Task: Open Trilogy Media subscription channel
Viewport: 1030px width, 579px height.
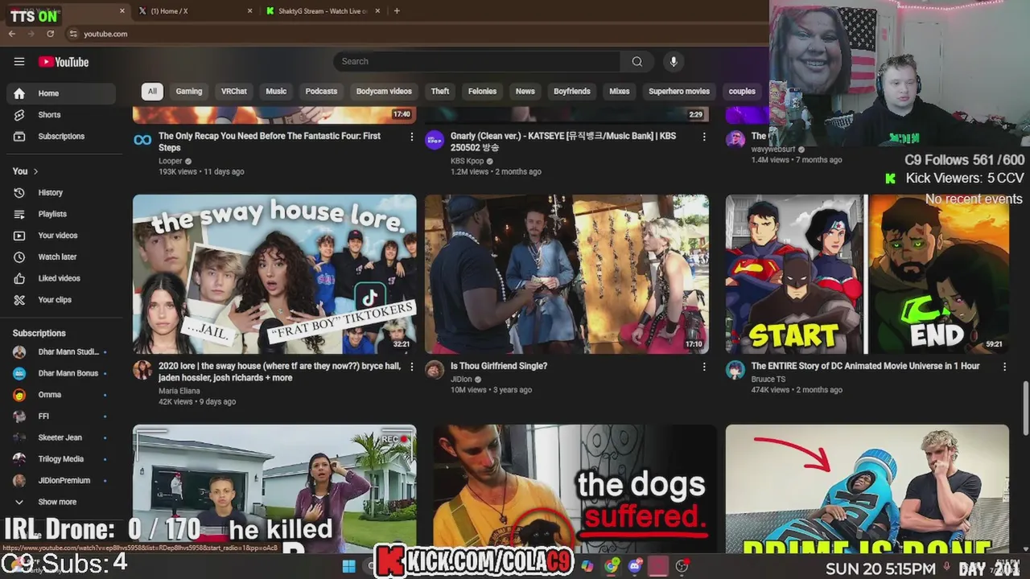Action: click(61, 458)
